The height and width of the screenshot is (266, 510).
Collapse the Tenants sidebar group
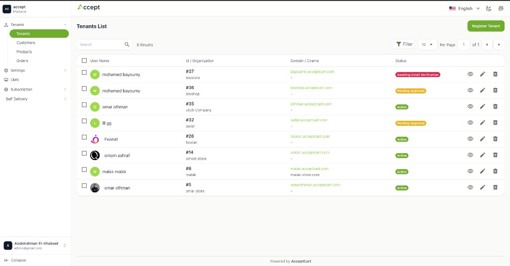35,25
